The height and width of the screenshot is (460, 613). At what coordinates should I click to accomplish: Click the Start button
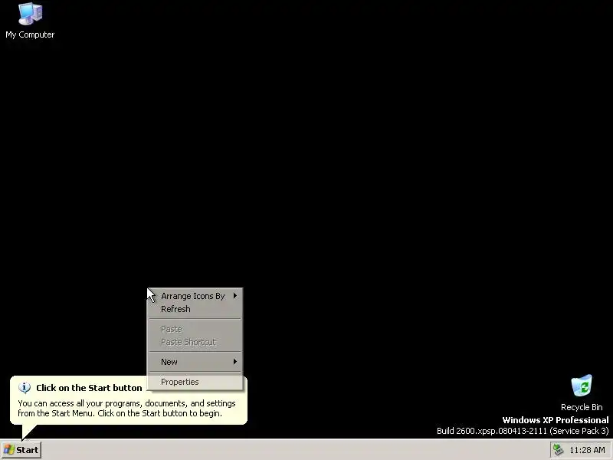[x=21, y=450]
